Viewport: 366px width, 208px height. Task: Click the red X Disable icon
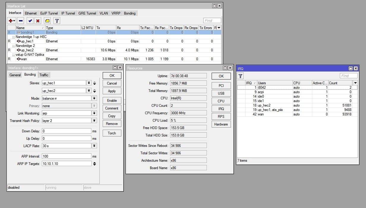pyautogui.click(x=38, y=20)
